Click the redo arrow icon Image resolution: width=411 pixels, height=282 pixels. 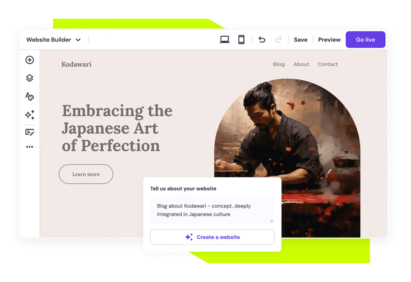(x=279, y=40)
